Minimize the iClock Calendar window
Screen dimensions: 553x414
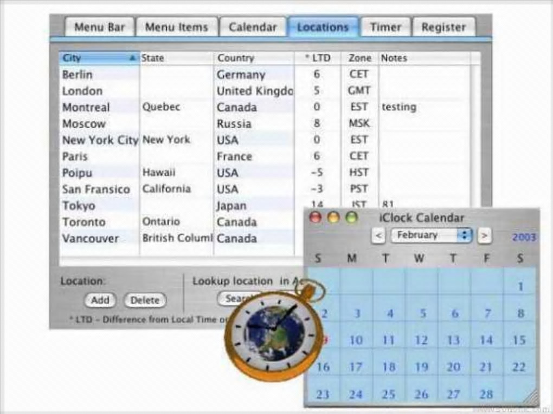333,218
